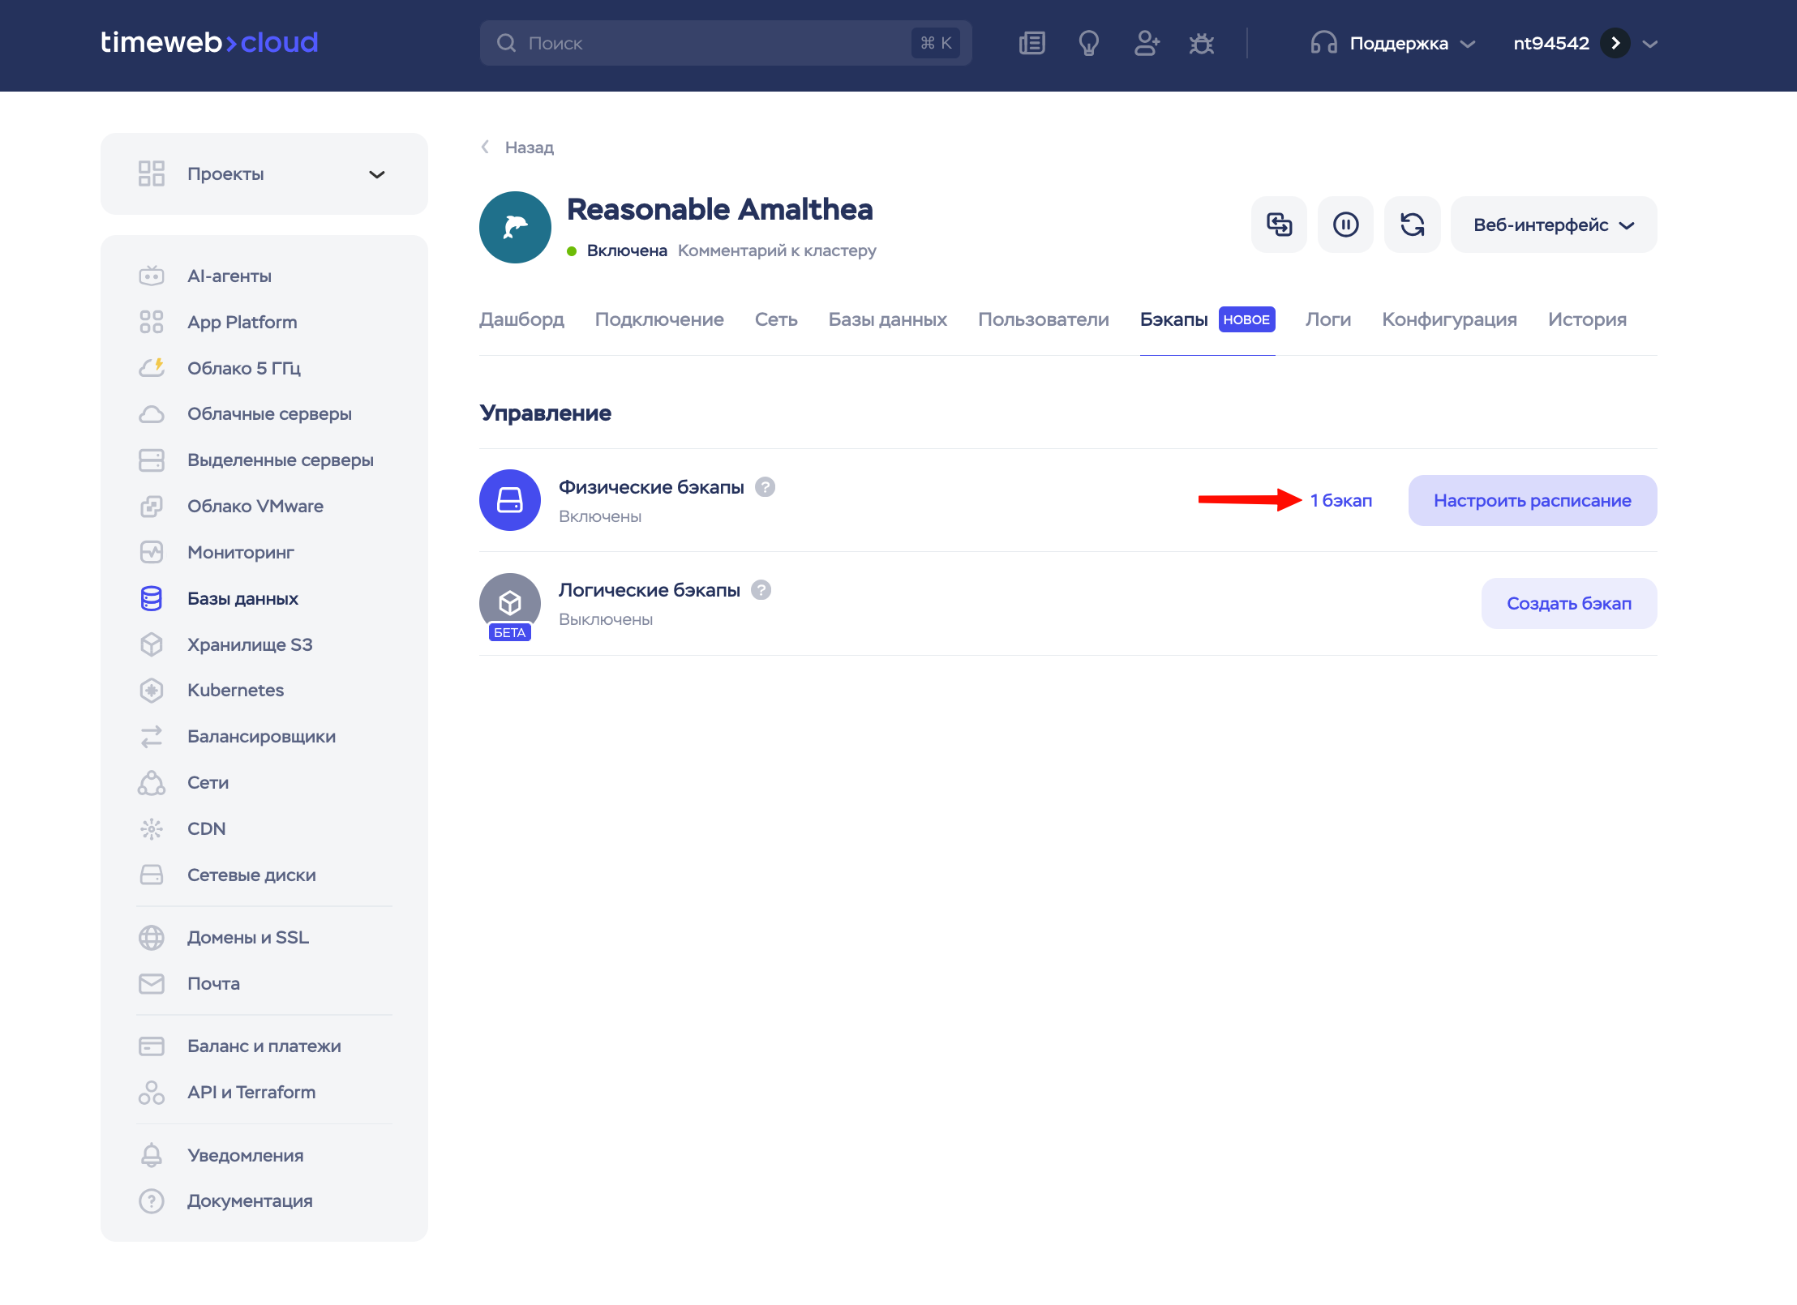The width and height of the screenshot is (1797, 1305).
Task: Click the add user icon in header
Action: [x=1146, y=43]
